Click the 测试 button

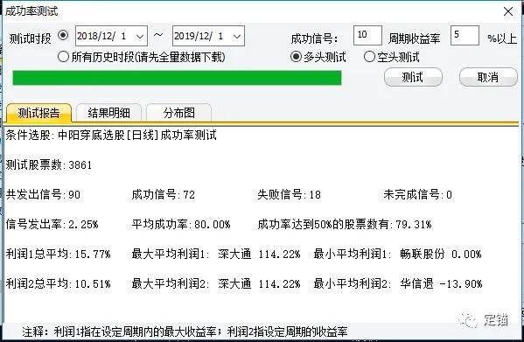(413, 77)
